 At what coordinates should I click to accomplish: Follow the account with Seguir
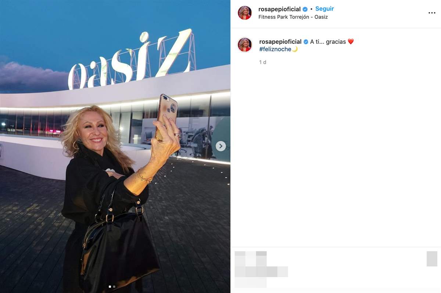[325, 9]
